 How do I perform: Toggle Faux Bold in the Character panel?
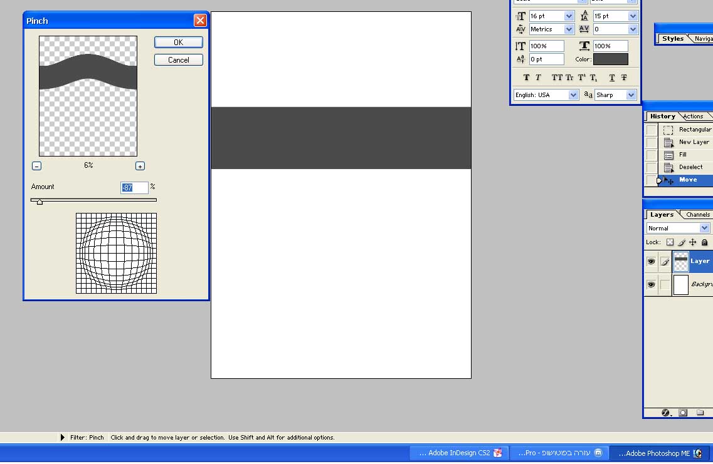[x=526, y=78]
